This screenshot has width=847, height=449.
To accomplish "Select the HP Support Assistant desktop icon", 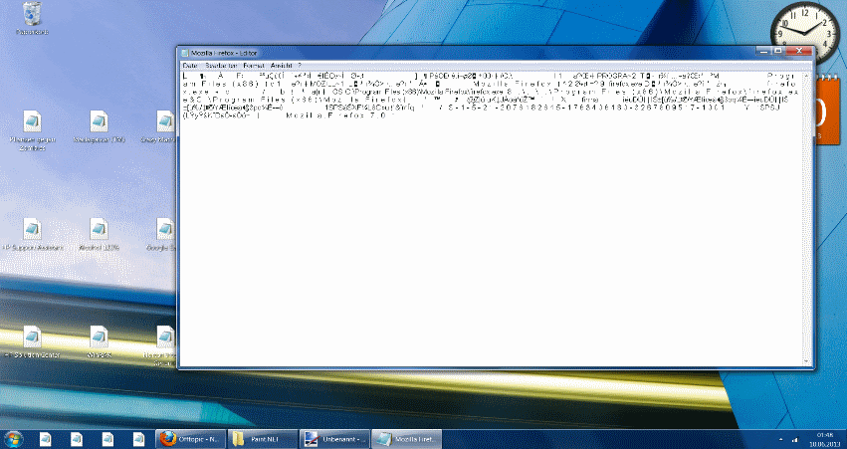I will pyautogui.click(x=33, y=235).
